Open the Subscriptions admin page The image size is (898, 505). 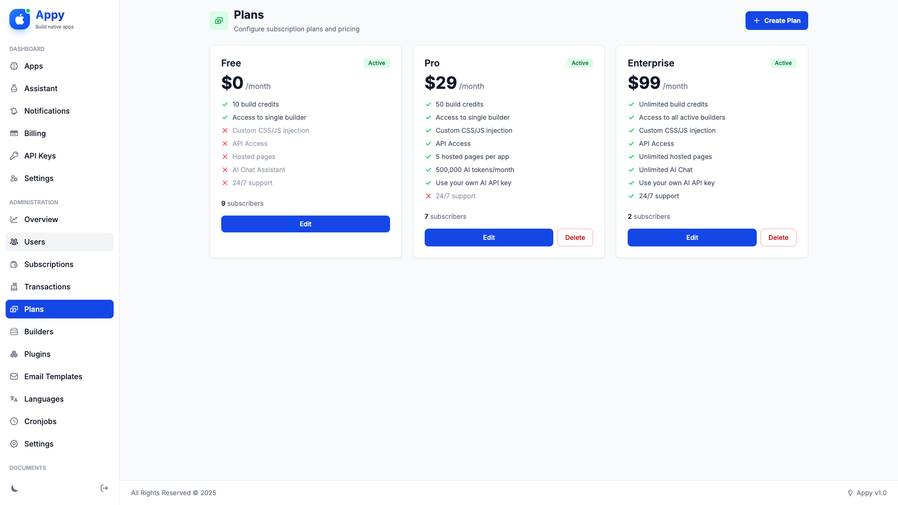pos(49,264)
